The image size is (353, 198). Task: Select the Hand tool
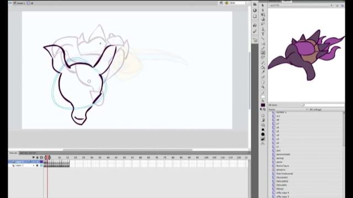[263, 82]
